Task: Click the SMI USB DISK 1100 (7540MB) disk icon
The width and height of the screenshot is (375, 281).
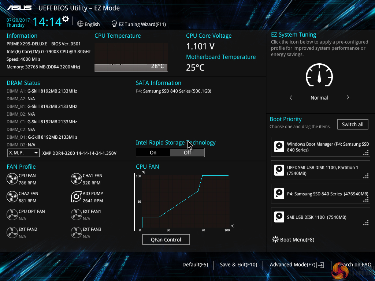Action: pos(279,217)
